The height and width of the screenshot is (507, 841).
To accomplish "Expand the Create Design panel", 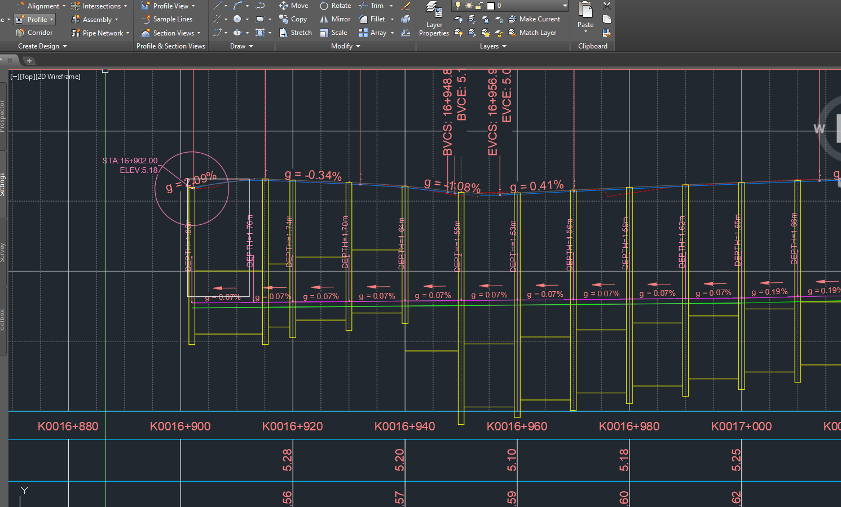I will (64, 46).
